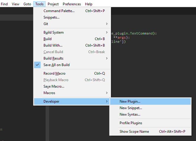Select Show Scope Name

[x=134, y=132]
